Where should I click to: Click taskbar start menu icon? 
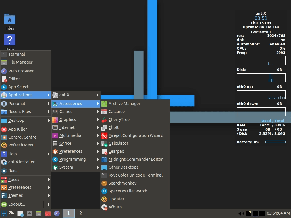click(4, 213)
